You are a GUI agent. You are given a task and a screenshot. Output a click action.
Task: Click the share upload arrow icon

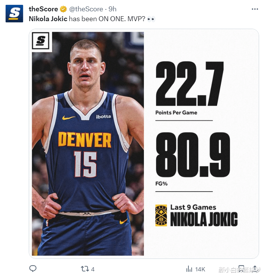tap(255, 269)
